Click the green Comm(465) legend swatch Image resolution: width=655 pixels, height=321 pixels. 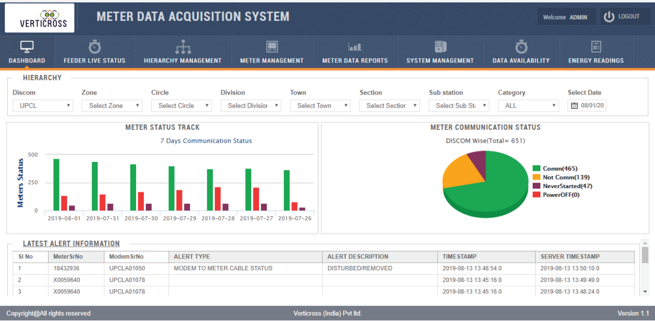coord(536,169)
